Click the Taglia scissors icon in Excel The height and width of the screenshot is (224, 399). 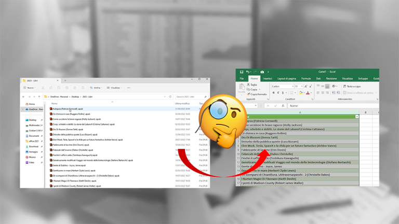coord(249,85)
